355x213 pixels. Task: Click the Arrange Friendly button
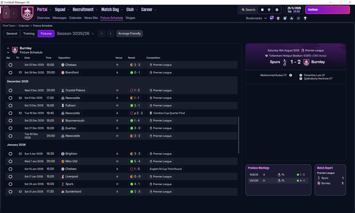(x=130, y=33)
